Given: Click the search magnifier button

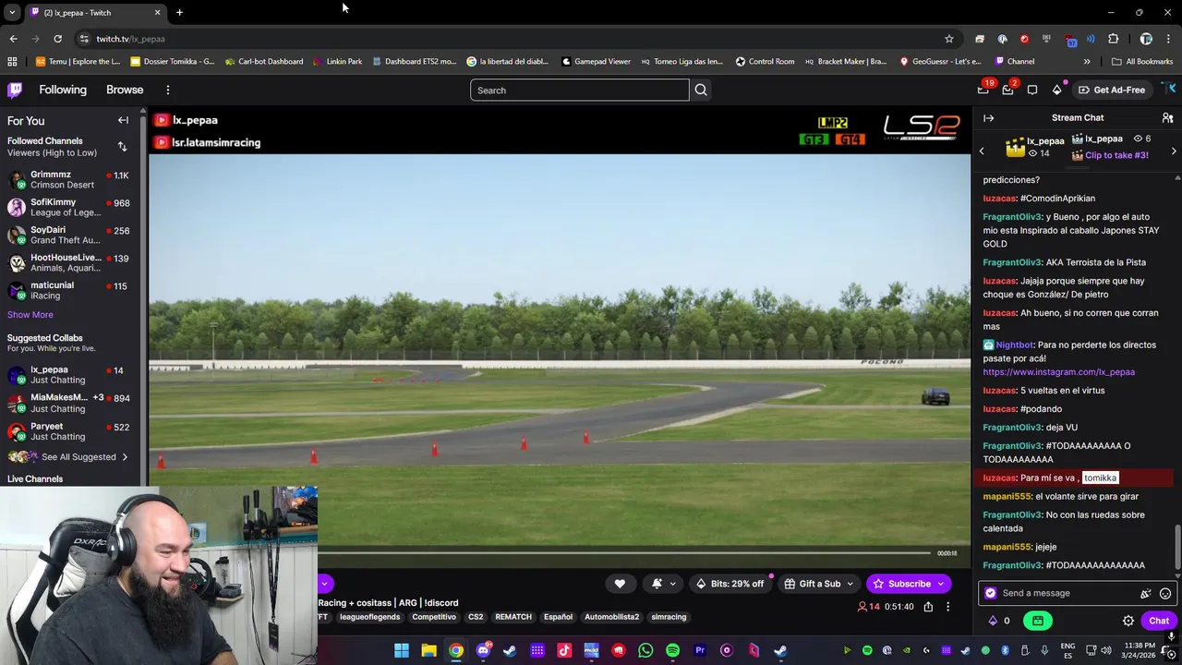Looking at the screenshot, I should [x=701, y=90].
